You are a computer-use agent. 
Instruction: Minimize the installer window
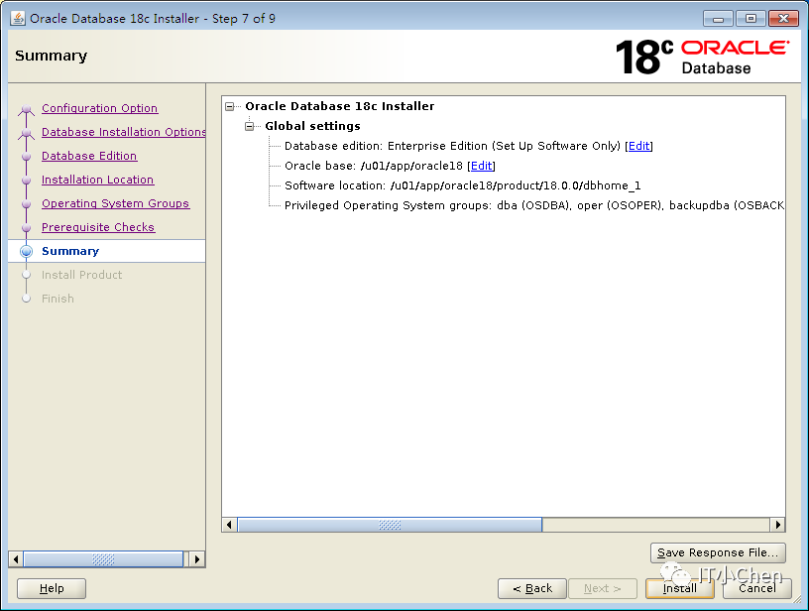click(x=718, y=19)
